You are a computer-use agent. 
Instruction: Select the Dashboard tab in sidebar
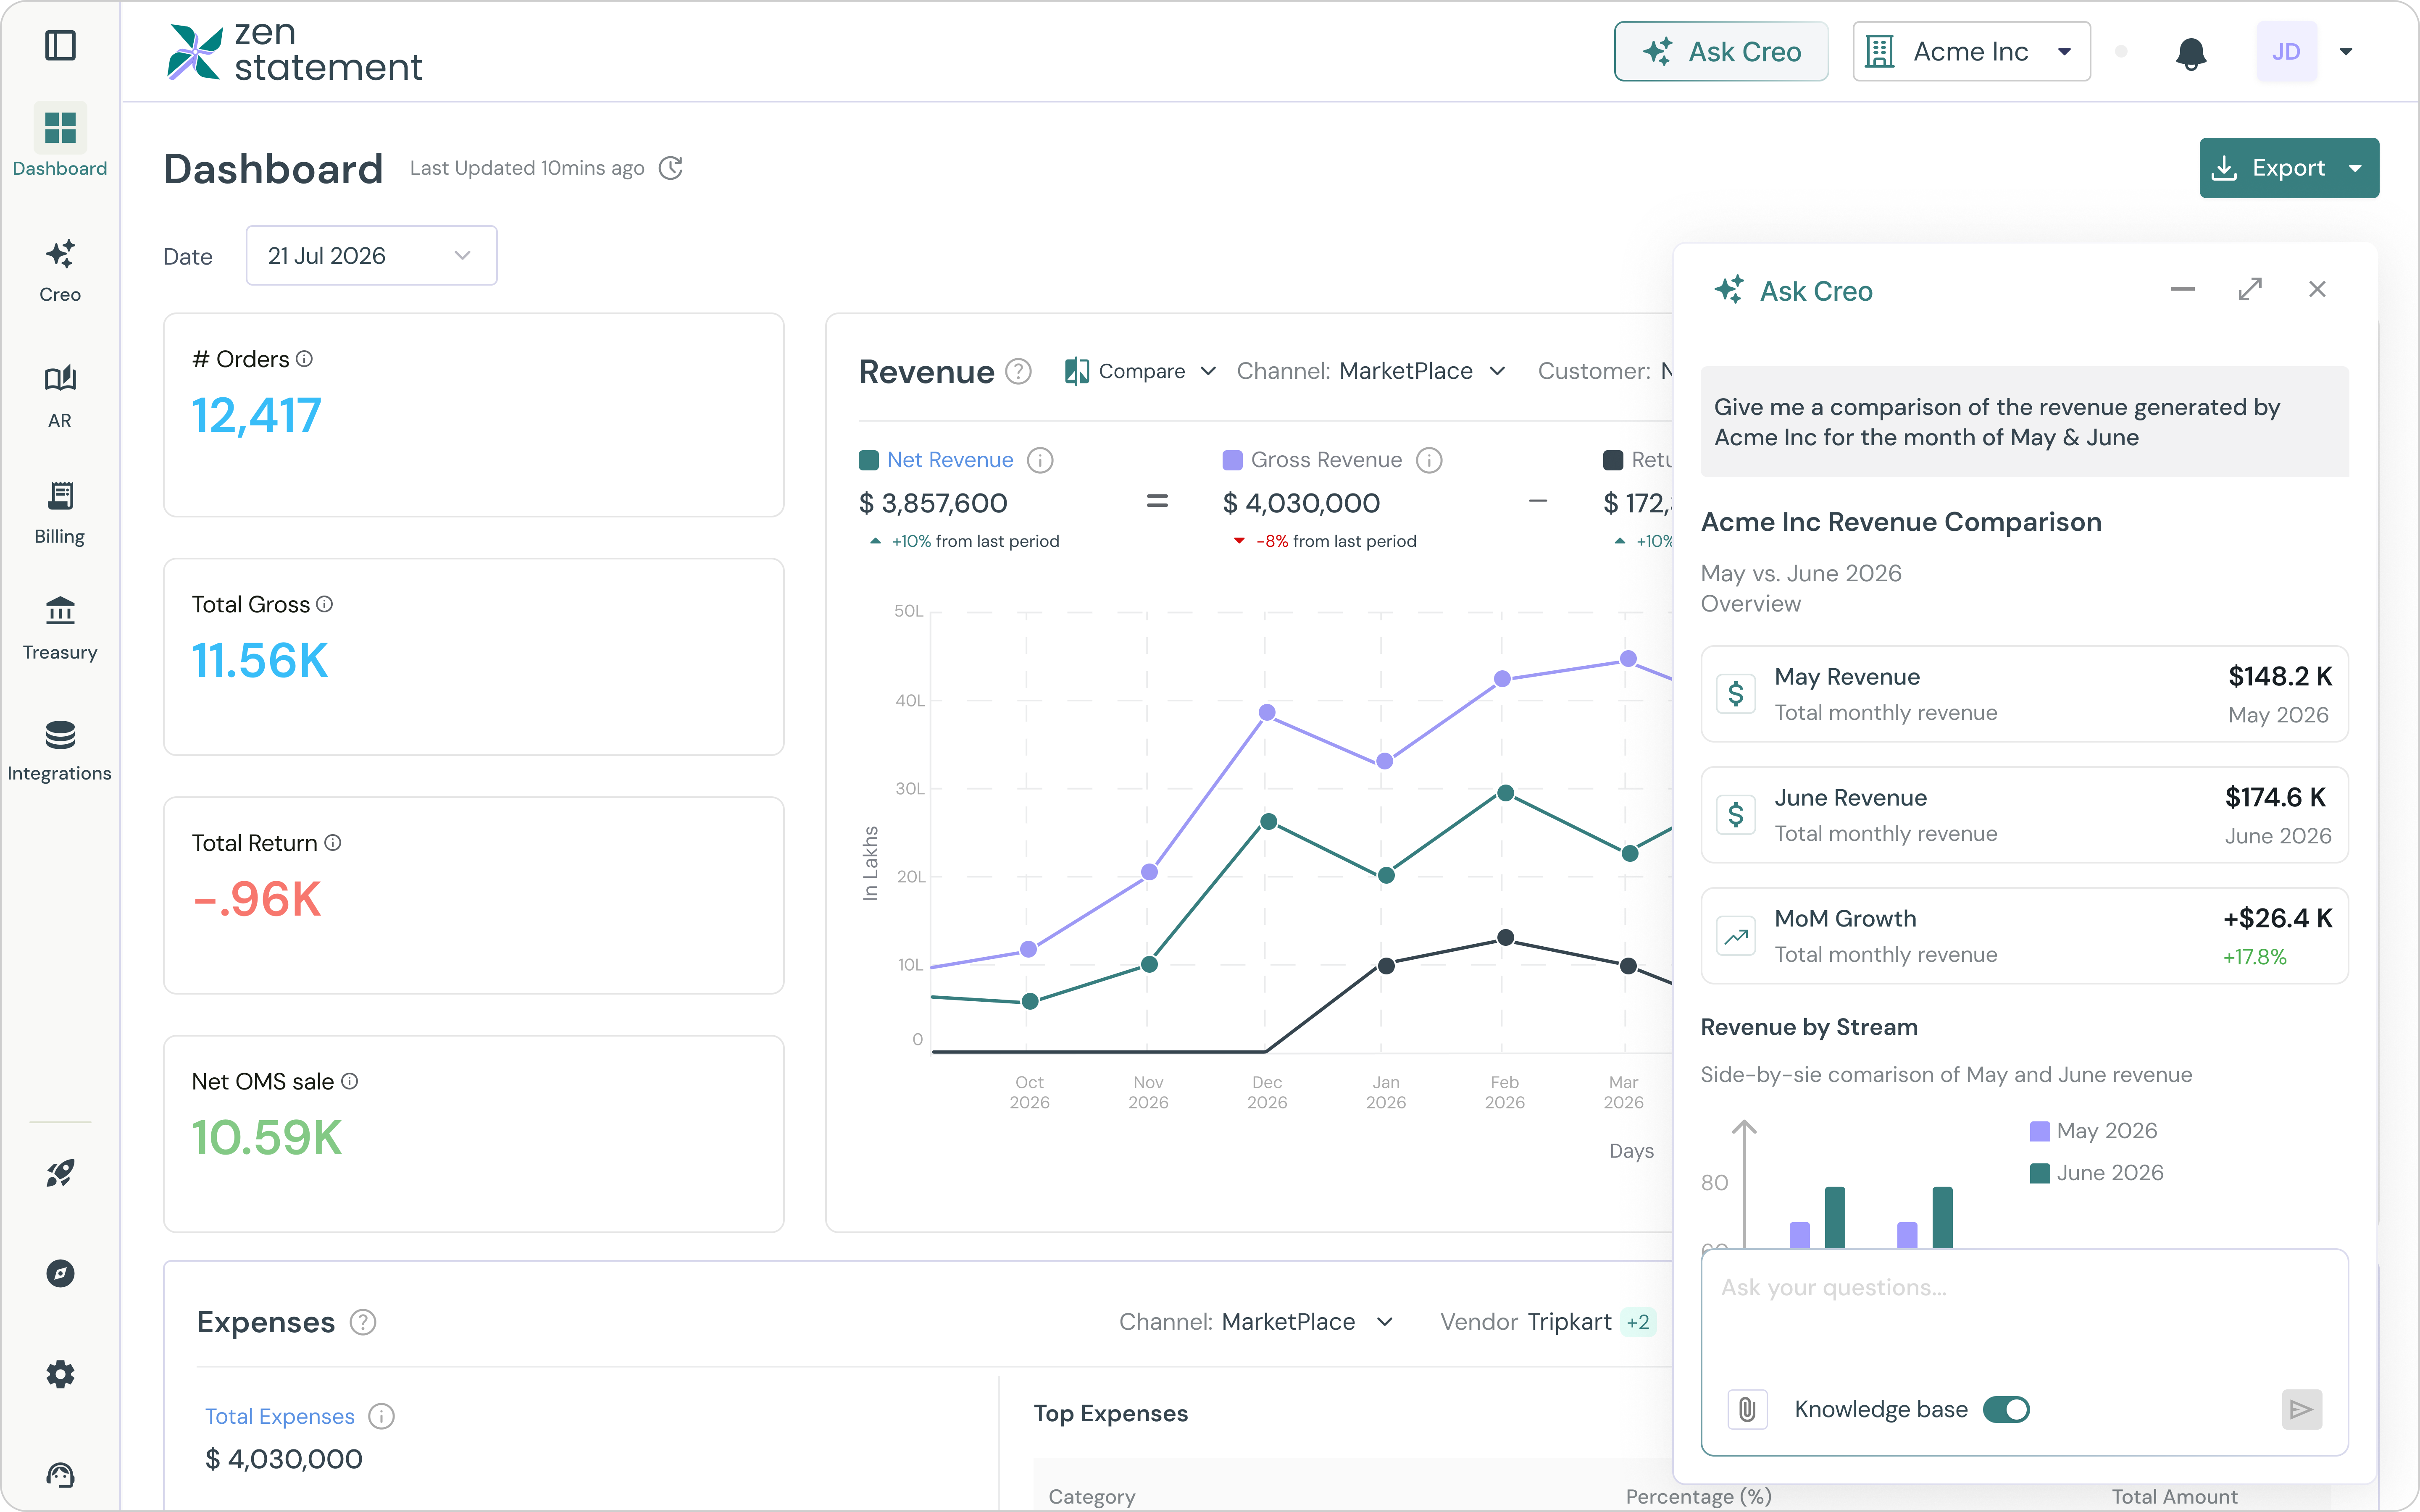[x=60, y=141]
